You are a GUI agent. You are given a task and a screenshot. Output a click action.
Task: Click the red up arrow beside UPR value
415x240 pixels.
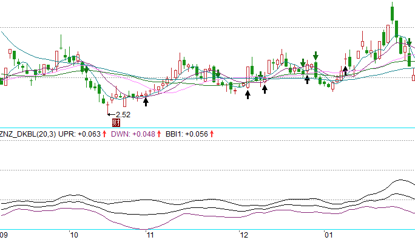104,134
